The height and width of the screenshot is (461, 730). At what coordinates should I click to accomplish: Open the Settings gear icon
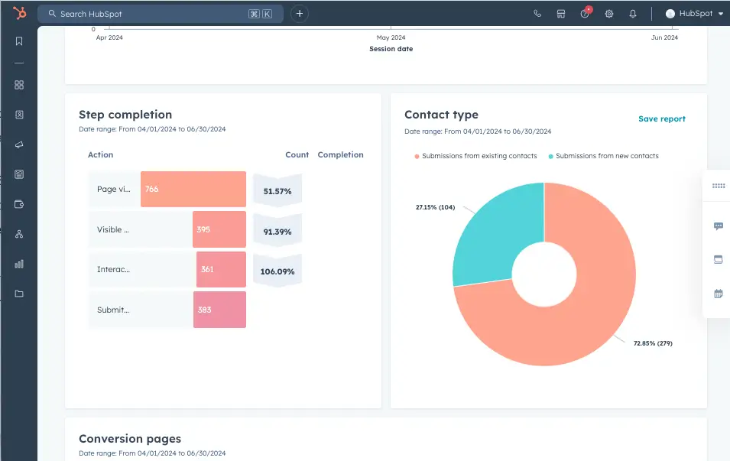609,14
